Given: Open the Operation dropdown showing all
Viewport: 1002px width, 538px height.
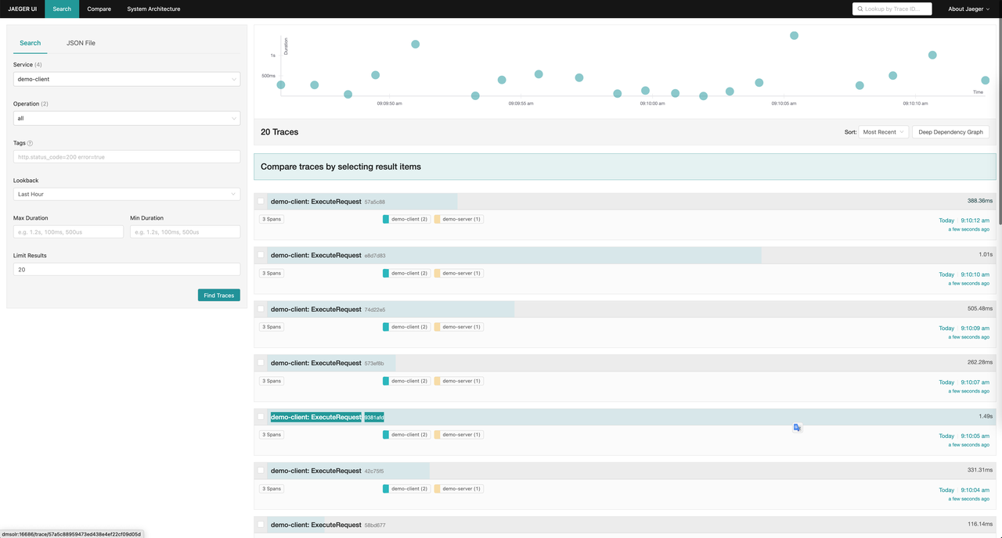Looking at the screenshot, I should tap(127, 118).
